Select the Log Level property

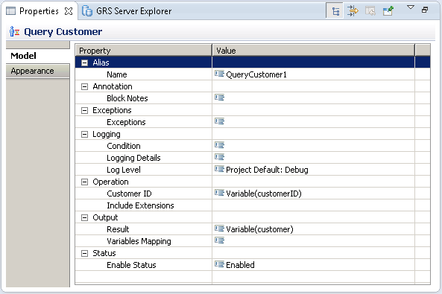click(x=124, y=170)
